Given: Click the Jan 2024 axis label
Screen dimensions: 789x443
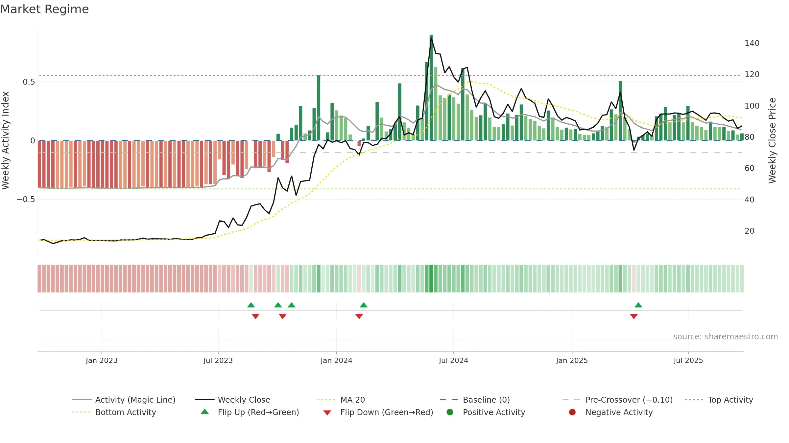Looking at the screenshot, I should pyautogui.click(x=336, y=360).
